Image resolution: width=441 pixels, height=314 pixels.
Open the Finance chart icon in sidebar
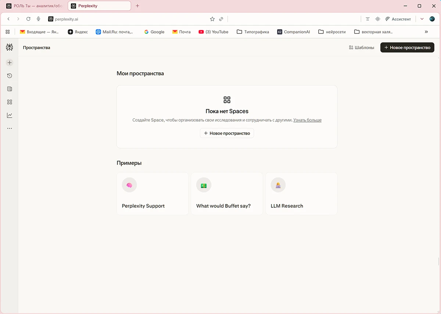(10, 115)
